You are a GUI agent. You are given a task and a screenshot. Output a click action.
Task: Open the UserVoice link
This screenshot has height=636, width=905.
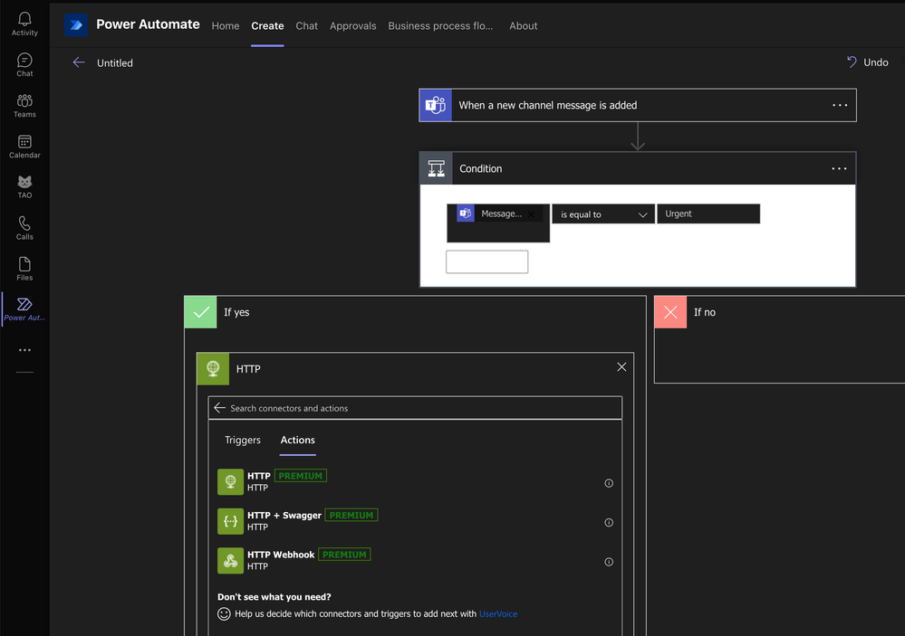pyautogui.click(x=498, y=613)
